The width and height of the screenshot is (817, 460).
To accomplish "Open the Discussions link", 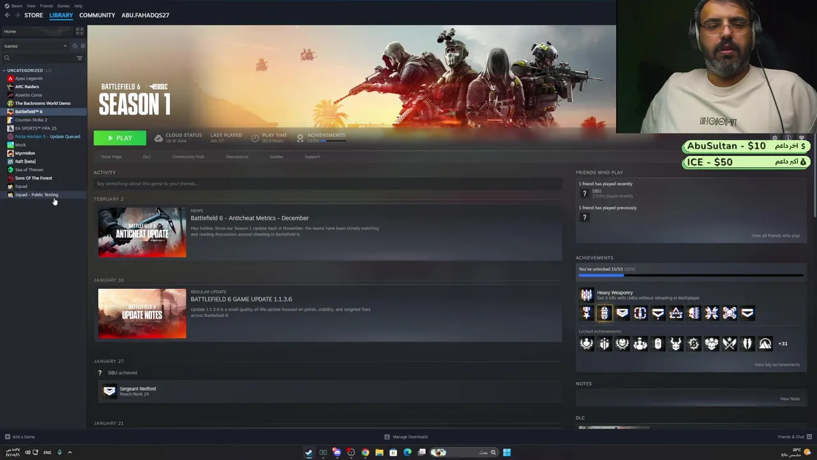I will (x=237, y=157).
